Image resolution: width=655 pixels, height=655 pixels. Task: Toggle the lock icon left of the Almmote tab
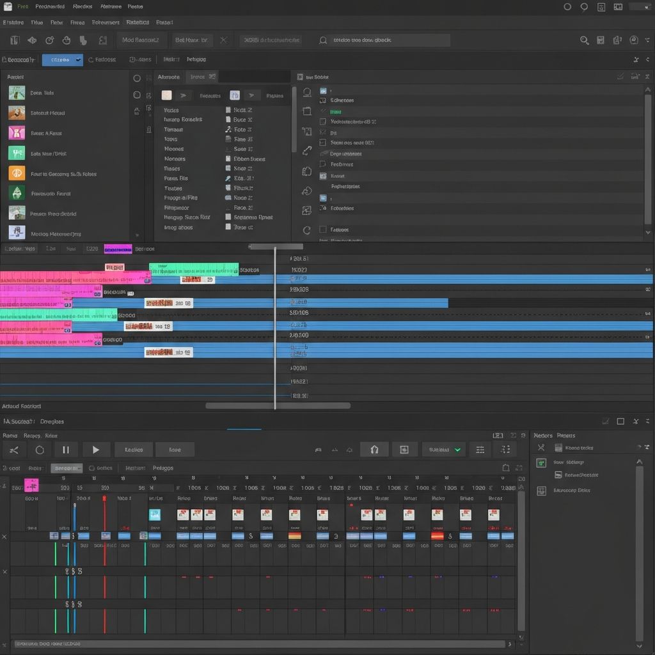coord(137,111)
